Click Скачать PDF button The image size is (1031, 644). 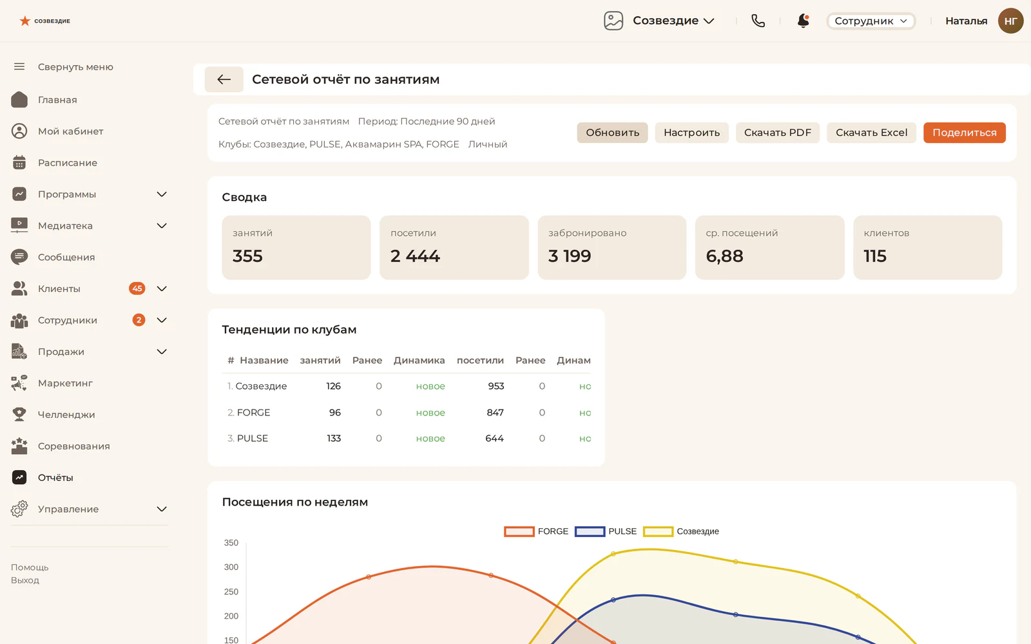tap(777, 133)
